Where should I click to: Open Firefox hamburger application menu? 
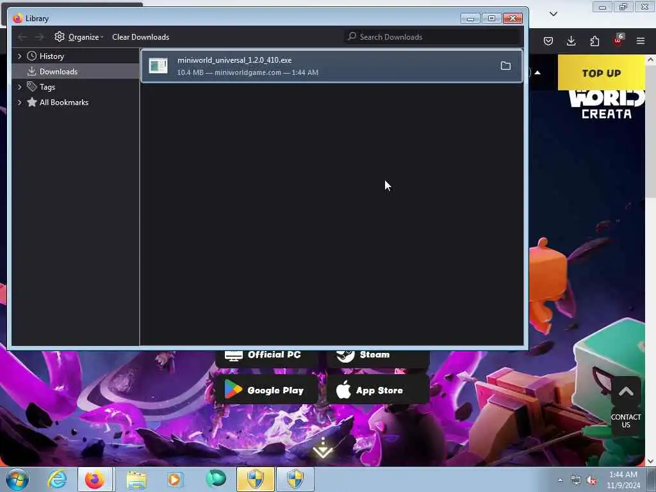coord(641,41)
